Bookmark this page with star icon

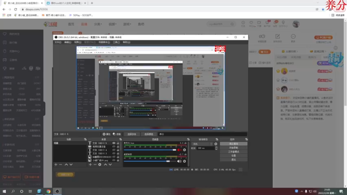(323, 9)
